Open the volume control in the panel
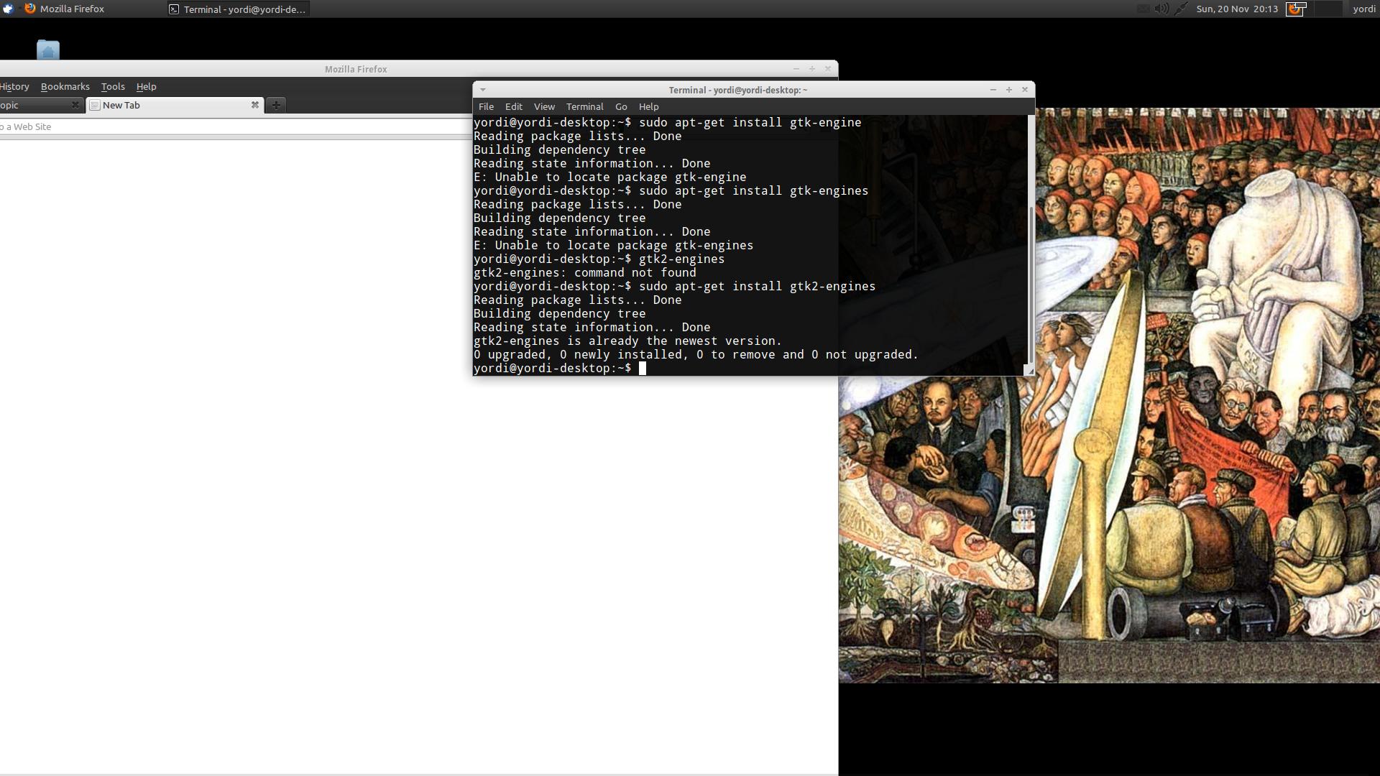Image resolution: width=1380 pixels, height=776 pixels. click(1161, 9)
